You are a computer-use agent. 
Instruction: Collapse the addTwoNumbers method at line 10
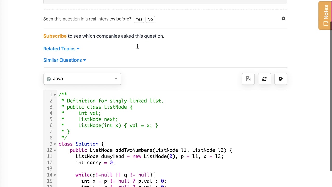pyautogui.click(x=55, y=150)
